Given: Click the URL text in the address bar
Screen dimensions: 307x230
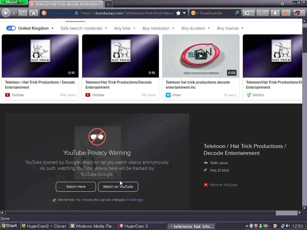Looking at the screenshot, I should coord(127,13).
